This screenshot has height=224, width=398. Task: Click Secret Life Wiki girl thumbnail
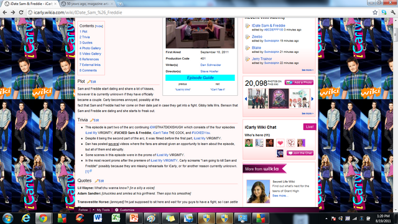click(x=258, y=192)
